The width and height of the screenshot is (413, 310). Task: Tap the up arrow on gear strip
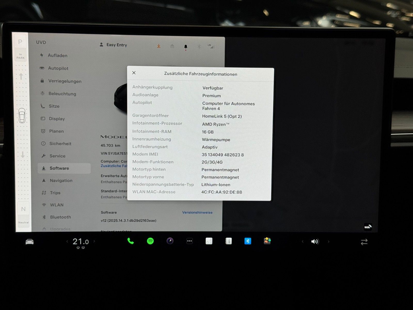pyautogui.click(x=21, y=76)
